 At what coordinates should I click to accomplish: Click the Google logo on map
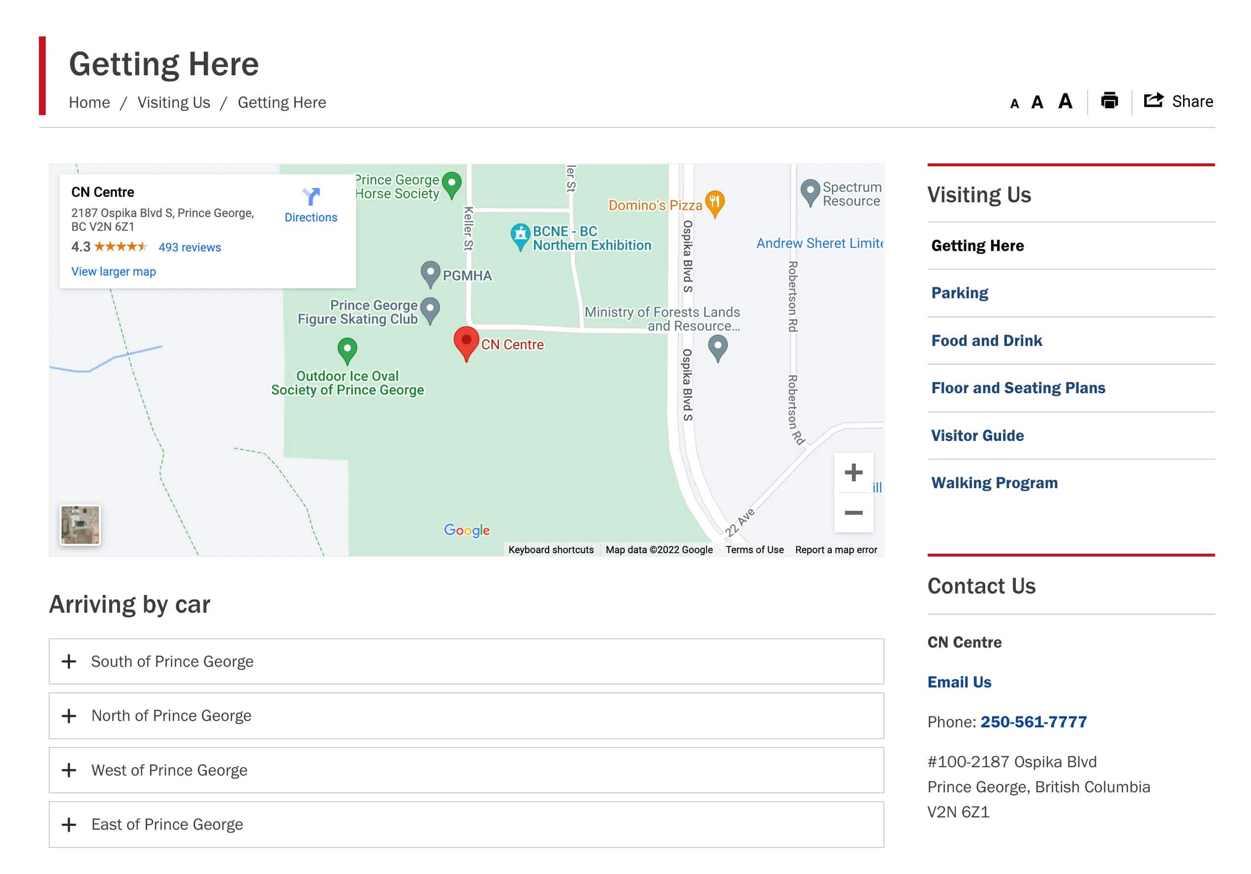467,530
